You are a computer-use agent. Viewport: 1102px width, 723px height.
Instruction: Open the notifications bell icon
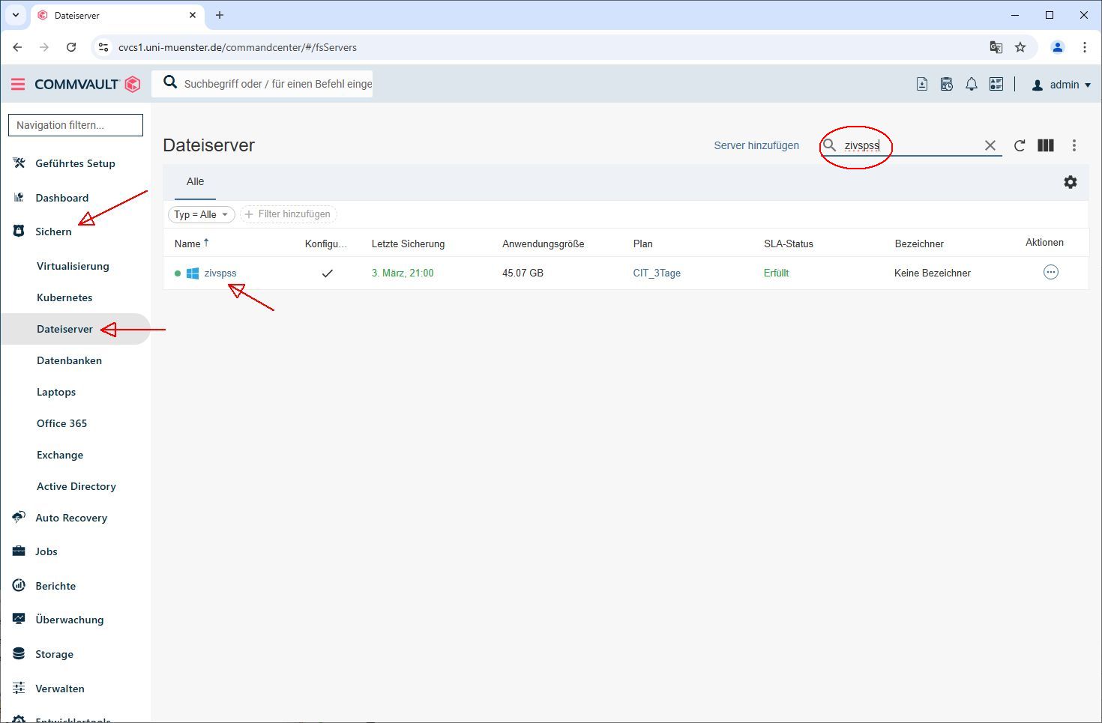point(971,85)
